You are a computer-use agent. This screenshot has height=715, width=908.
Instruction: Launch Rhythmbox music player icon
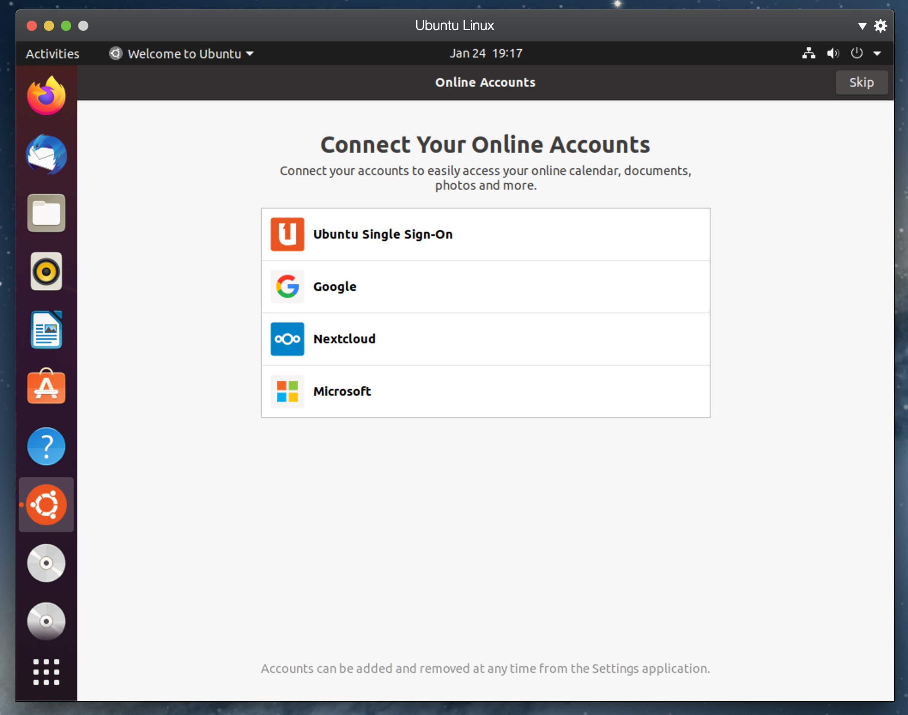point(46,271)
